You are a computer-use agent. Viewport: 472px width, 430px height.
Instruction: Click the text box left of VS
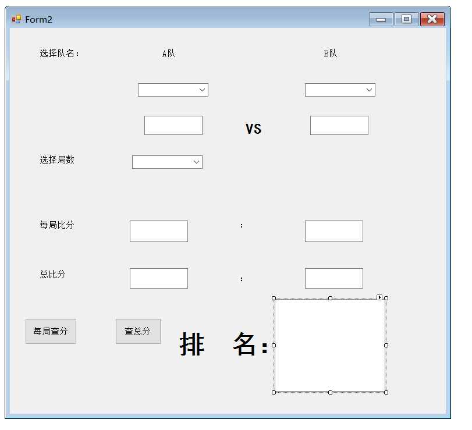click(x=173, y=126)
